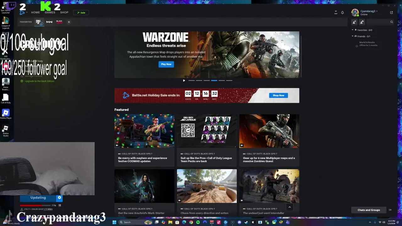Select the Call of Duty favorites icon
402x226 pixels.
pyautogui.click(x=39, y=22)
